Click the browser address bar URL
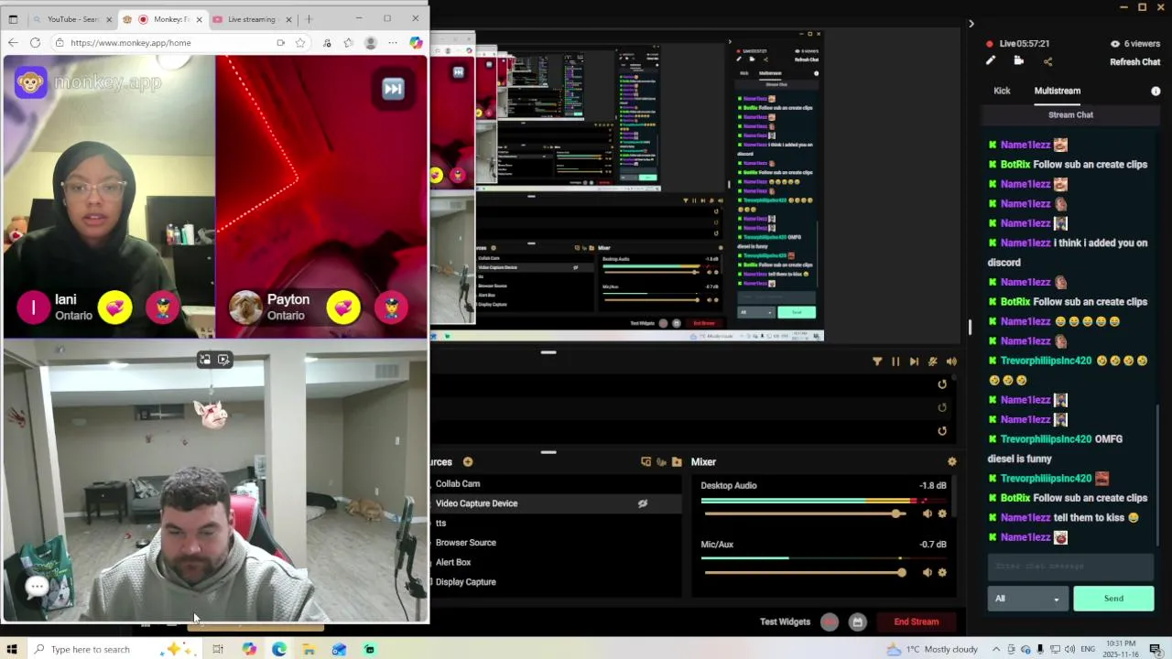 click(x=131, y=43)
